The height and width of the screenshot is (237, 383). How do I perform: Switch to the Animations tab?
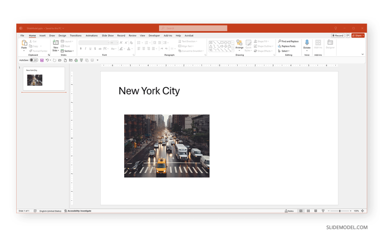(x=92, y=36)
